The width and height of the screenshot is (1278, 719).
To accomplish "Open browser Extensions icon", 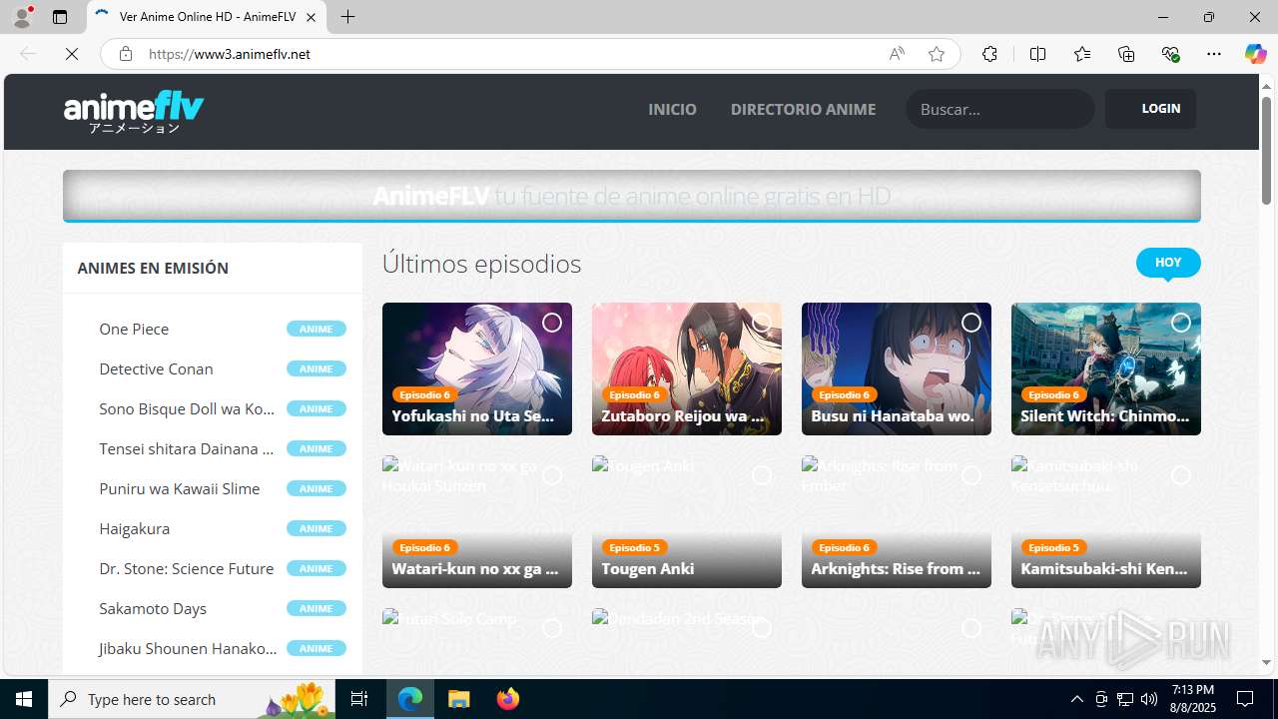I will coord(989,54).
